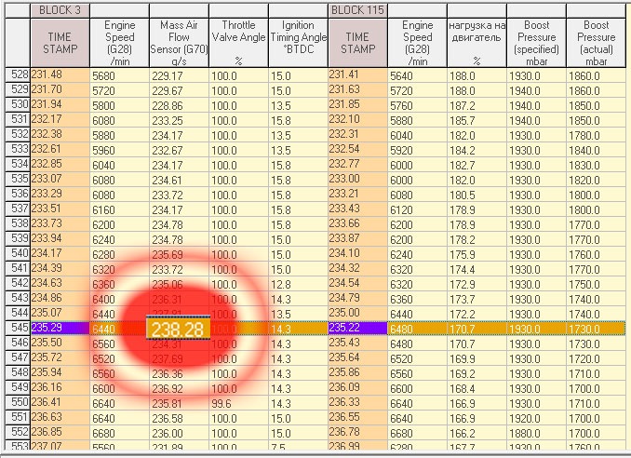Click the engine speed cell 5680
Image resolution: width=631 pixels, height=458 pixels.
[x=119, y=75]
